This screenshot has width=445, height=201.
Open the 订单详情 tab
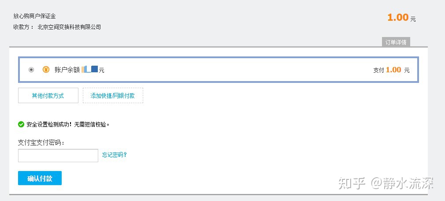[396, 42]
